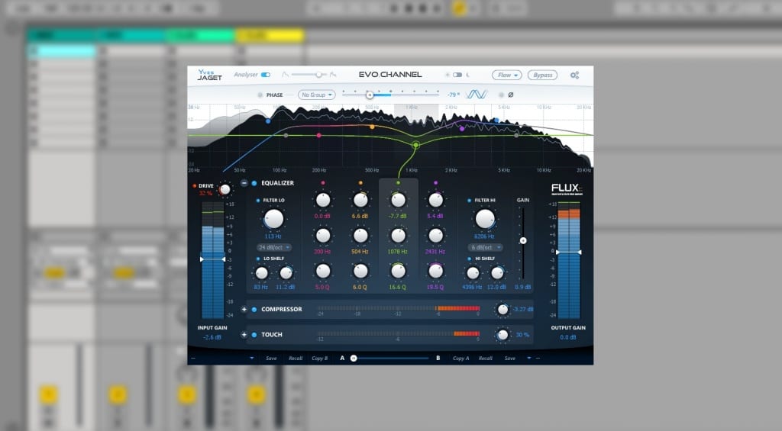Toggle the Analyser switch
This screenshot has height=431, width=782.
[x=266, y=75]
